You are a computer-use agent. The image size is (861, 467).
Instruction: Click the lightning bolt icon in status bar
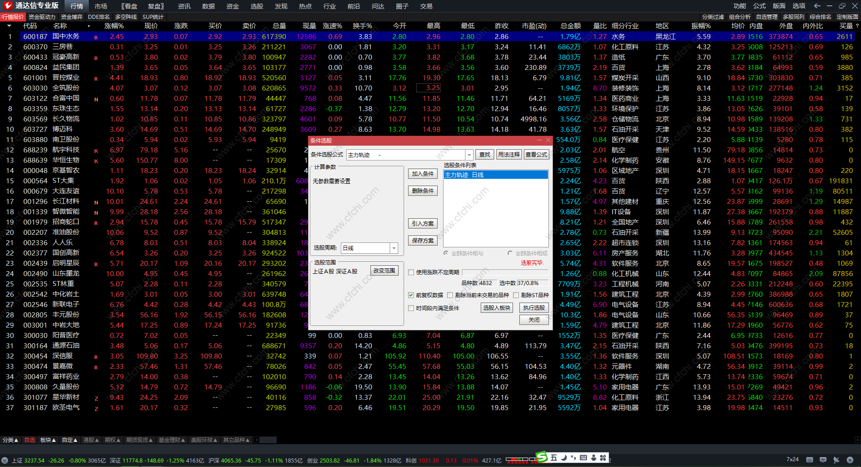tap(850, 459)
